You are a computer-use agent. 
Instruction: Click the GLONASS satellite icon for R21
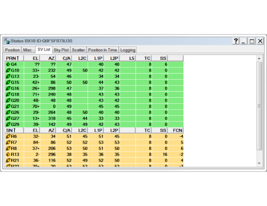8,160
